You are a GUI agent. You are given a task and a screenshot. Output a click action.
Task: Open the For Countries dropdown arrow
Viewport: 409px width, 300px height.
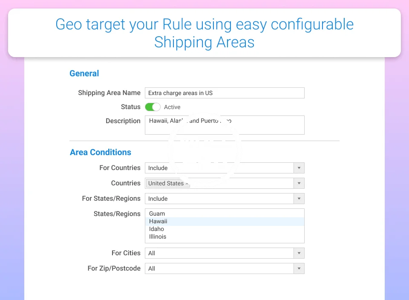coord(299,168)
